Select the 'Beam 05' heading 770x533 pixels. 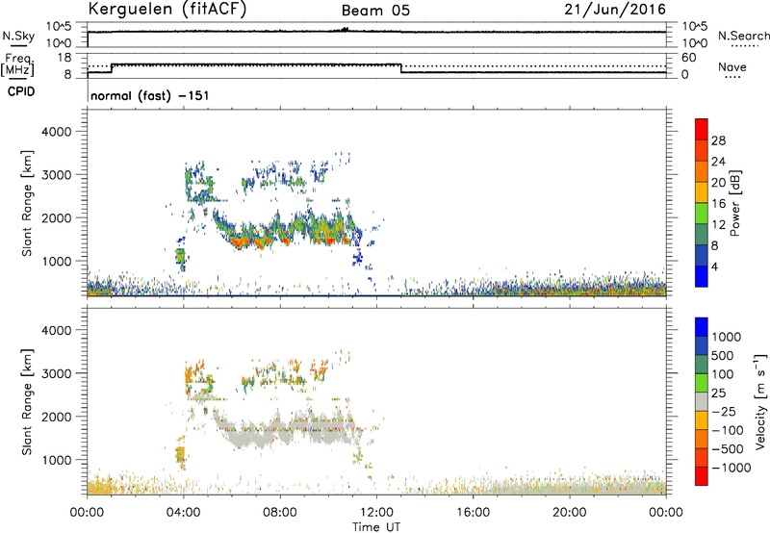[x=375, y=11]
